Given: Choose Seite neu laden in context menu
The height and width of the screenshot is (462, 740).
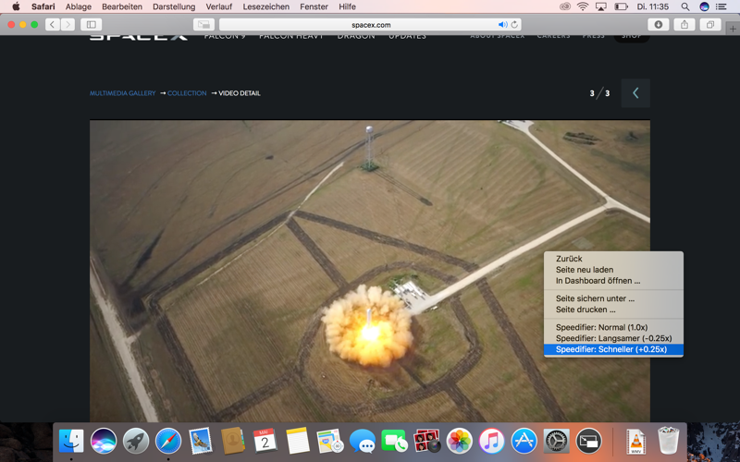Looking at the screenshot, I should point(613,270).
